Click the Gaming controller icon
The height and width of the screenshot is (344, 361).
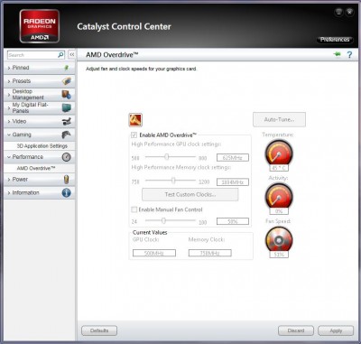click(x=66, y=135)
